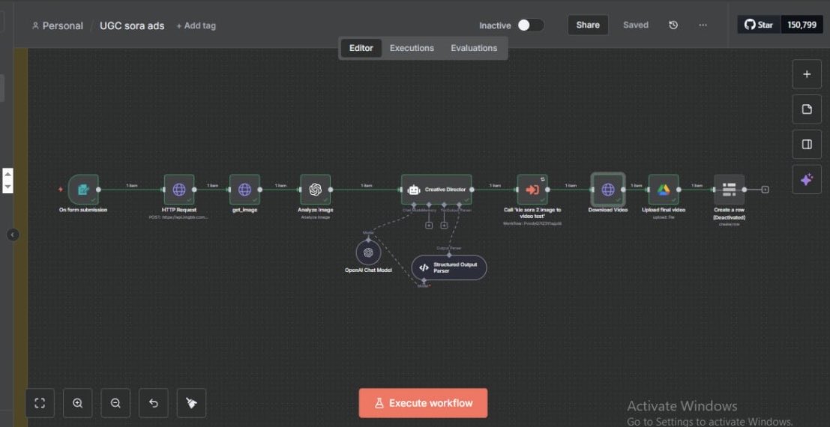The width and height of the screenshot is (830, 427).
Task: Open the Upload final video Google Drive node
Action: coord(664,190)
